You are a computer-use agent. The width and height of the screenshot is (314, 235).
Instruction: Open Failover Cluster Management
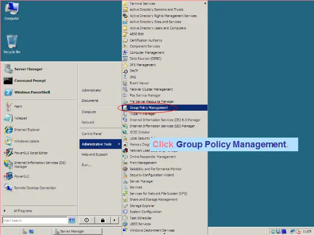pyautogui.click(x=165, y=89)
